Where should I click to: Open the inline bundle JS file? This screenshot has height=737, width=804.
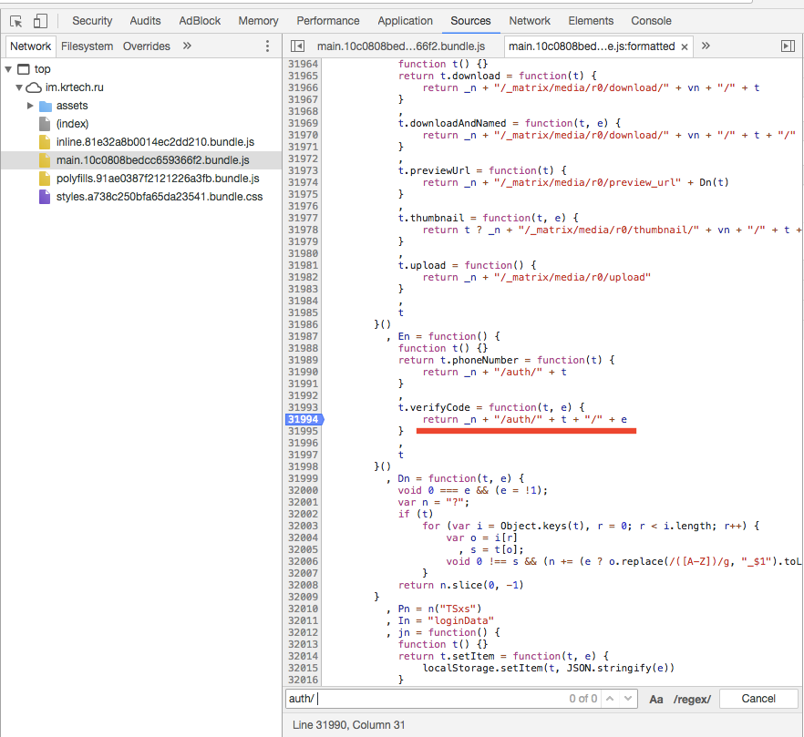click(154, 142)
